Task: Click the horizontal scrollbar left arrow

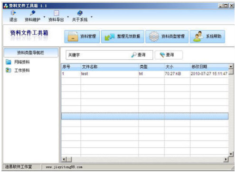Action: 64,159
